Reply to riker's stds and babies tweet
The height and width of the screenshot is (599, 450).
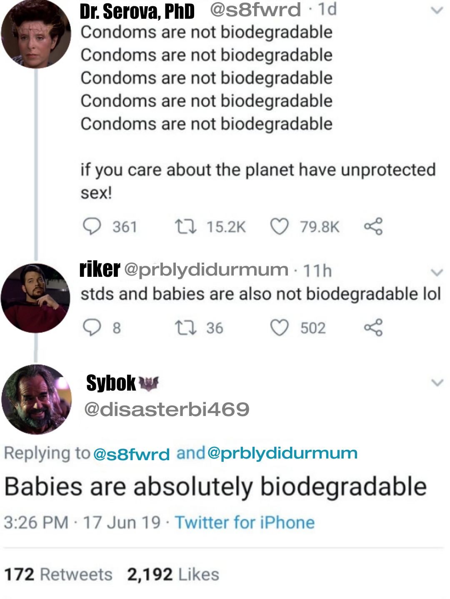92,328
